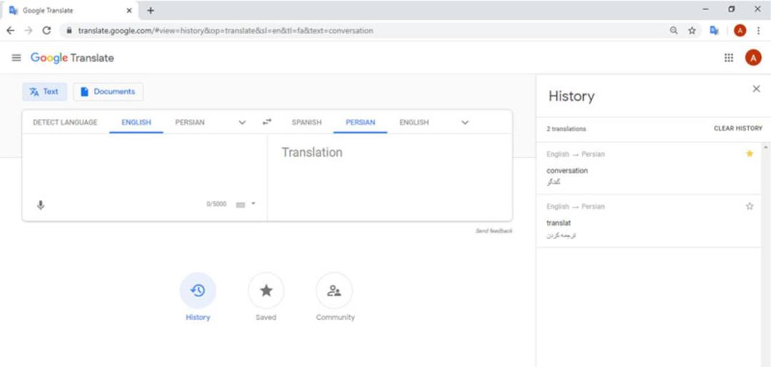Unstar the saved conversation translation
This screenshot has width=771, height=367.
(x=750, y=154)
